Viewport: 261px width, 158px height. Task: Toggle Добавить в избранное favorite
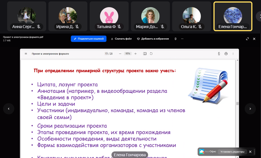(153, 39)
